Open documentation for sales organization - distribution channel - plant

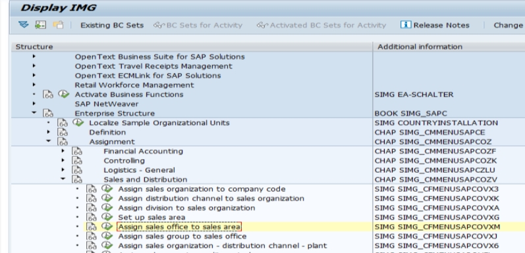[92, 246]
